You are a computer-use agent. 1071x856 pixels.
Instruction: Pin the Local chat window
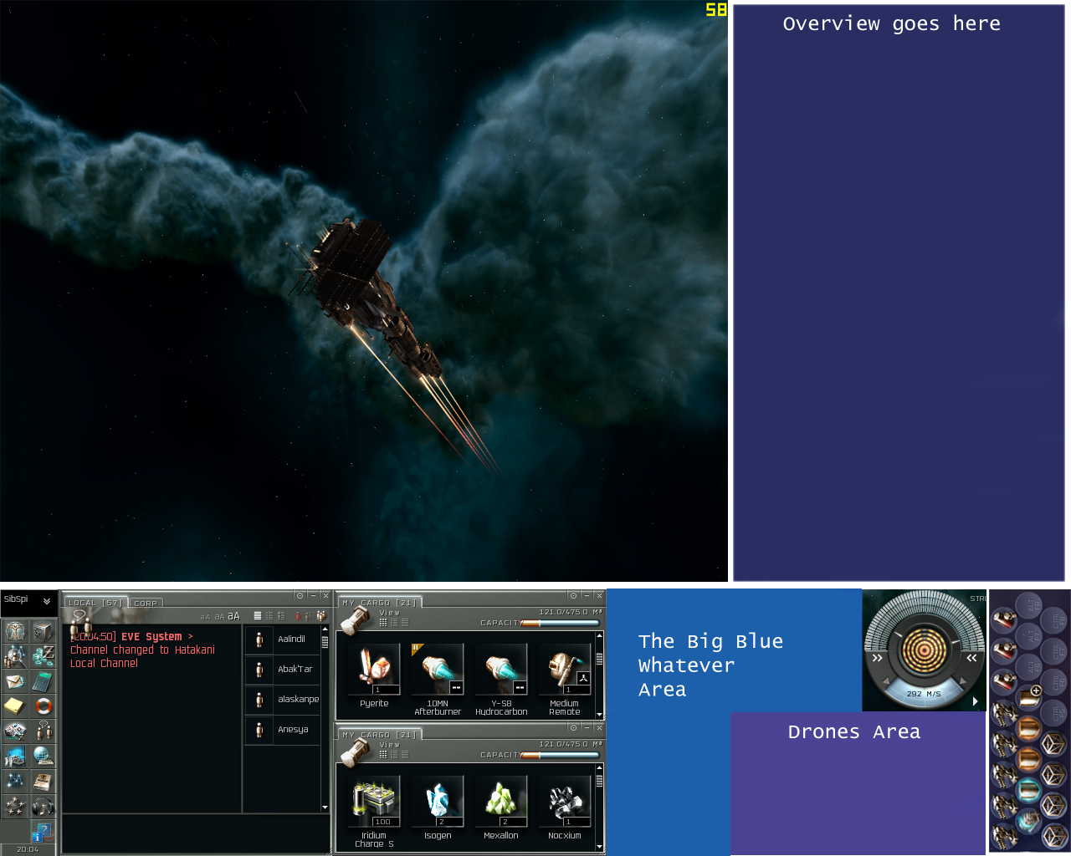300,596
